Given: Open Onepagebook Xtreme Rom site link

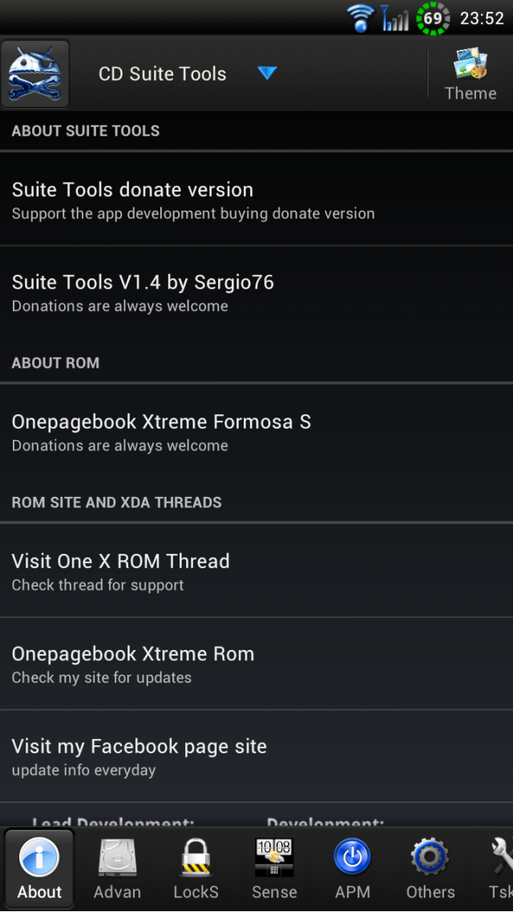Looking at the screenshot, I should [256, 664].
